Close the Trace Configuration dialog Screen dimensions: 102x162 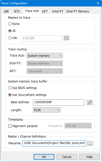click(x=98, y=3)
